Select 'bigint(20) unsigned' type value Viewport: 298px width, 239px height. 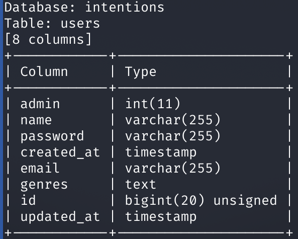coord(201,201)
